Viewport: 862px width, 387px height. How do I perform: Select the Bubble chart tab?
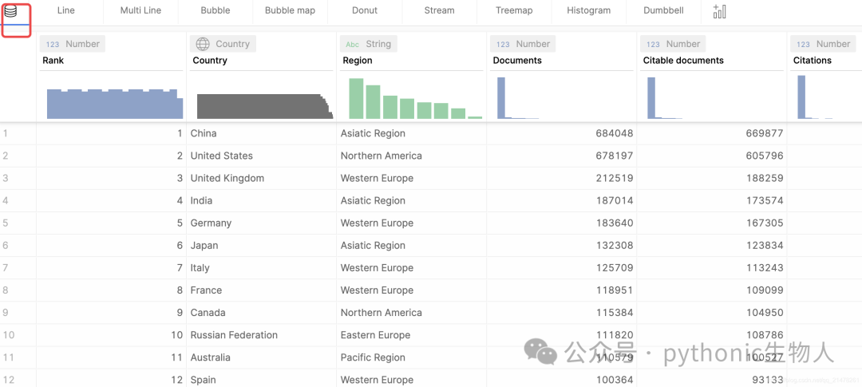point(215,10)
